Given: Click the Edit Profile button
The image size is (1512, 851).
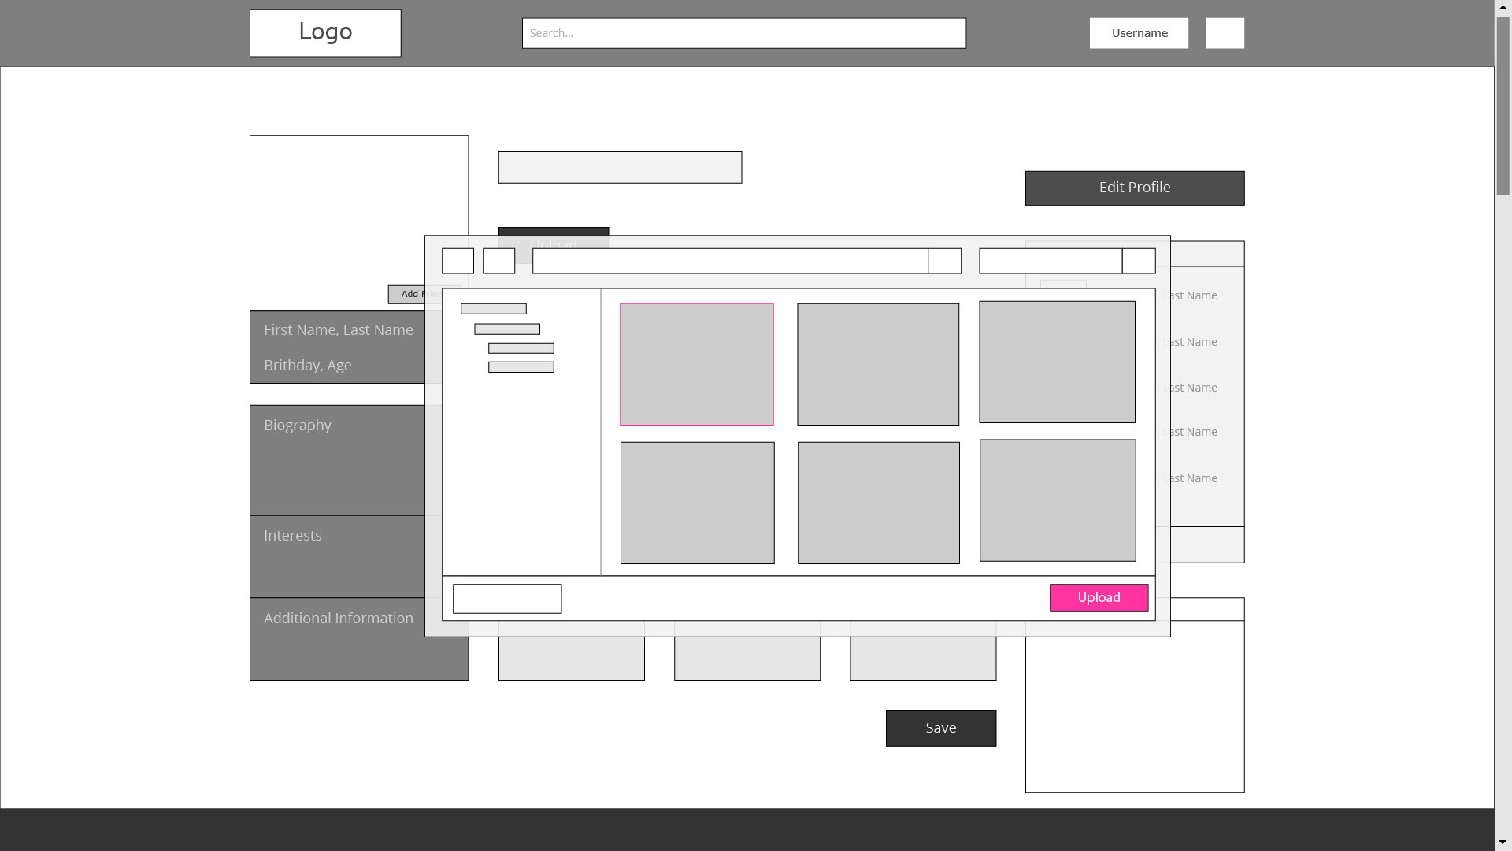Looking at the screenshot, I should click(x=1134, y=187).
